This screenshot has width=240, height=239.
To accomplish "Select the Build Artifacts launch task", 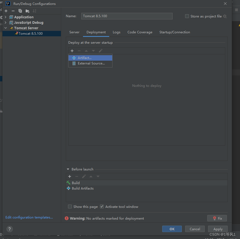I will [x=147, y=188].
